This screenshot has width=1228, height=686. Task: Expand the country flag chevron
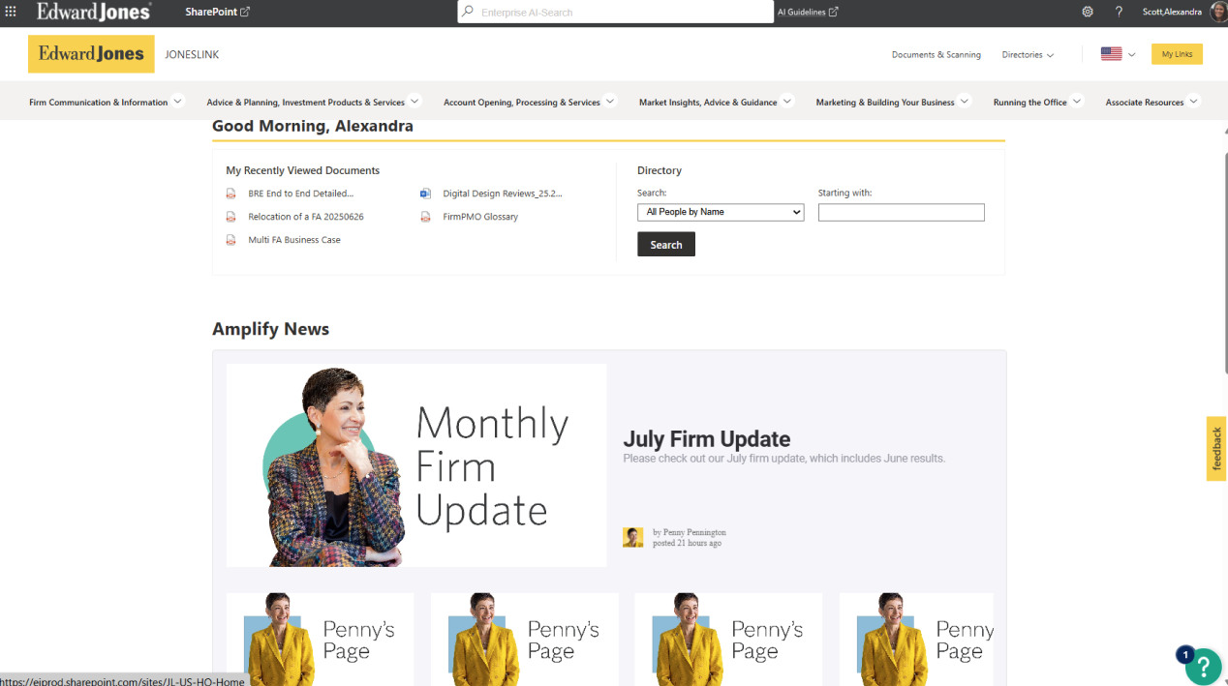coord(1131,55)
